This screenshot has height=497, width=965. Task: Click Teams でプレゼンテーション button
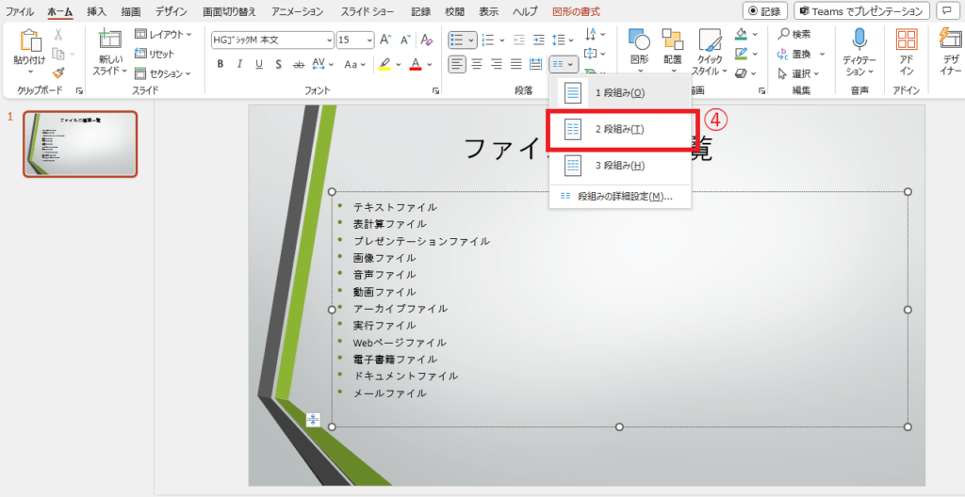(861, 11)
